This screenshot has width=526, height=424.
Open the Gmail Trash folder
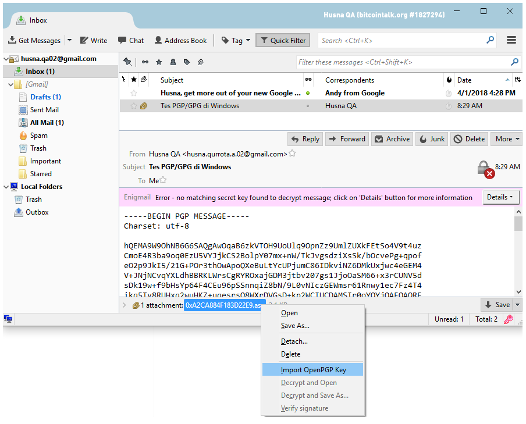[x=38, y=148]
